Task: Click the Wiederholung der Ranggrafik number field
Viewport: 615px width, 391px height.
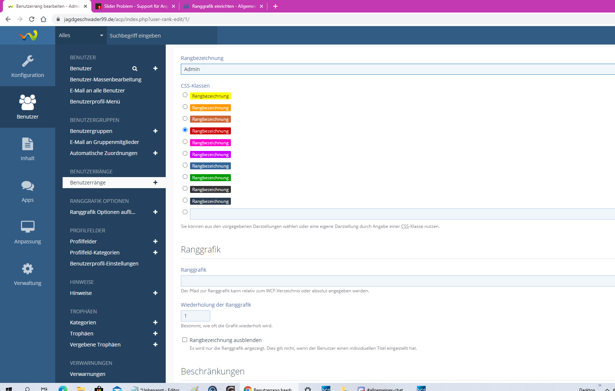Action: point(195,316)
